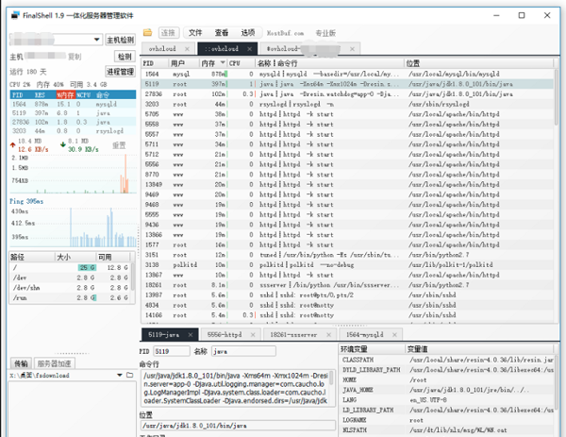The width and height of the screenshot is (566, 437).
Task: Click the 主机检测 button
Action: click(120, 41)
